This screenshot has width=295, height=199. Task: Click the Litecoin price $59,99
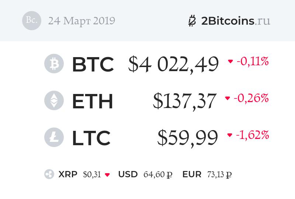187,138
